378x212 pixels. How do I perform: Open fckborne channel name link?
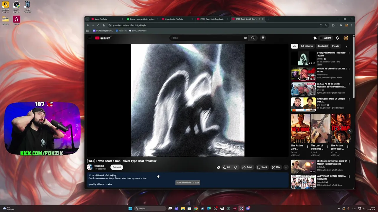99,166
